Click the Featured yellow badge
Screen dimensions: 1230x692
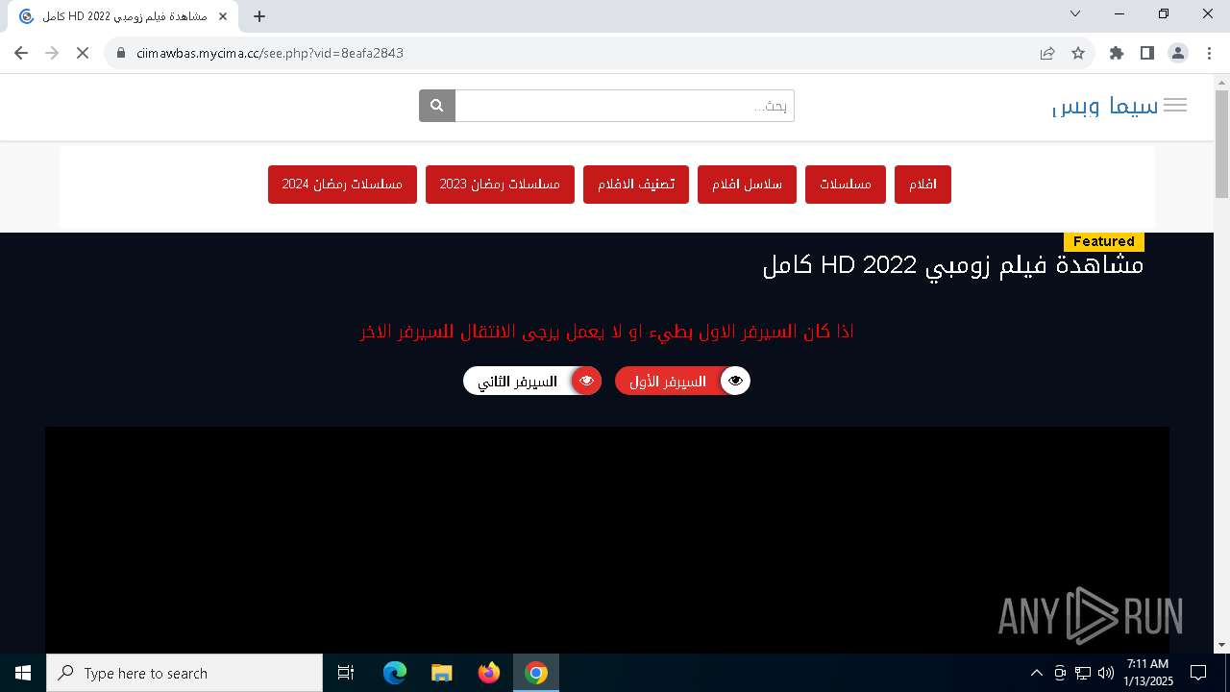point(1103,241)
